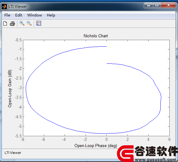Open the Window menu

(x=35, y=15)
